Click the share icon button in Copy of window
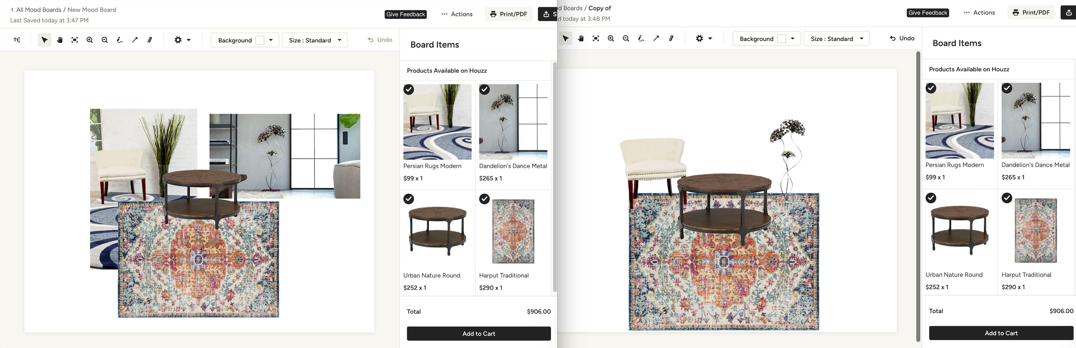Image resolution: width=1076 pixels, height=348 pixels. point(1069,13)
